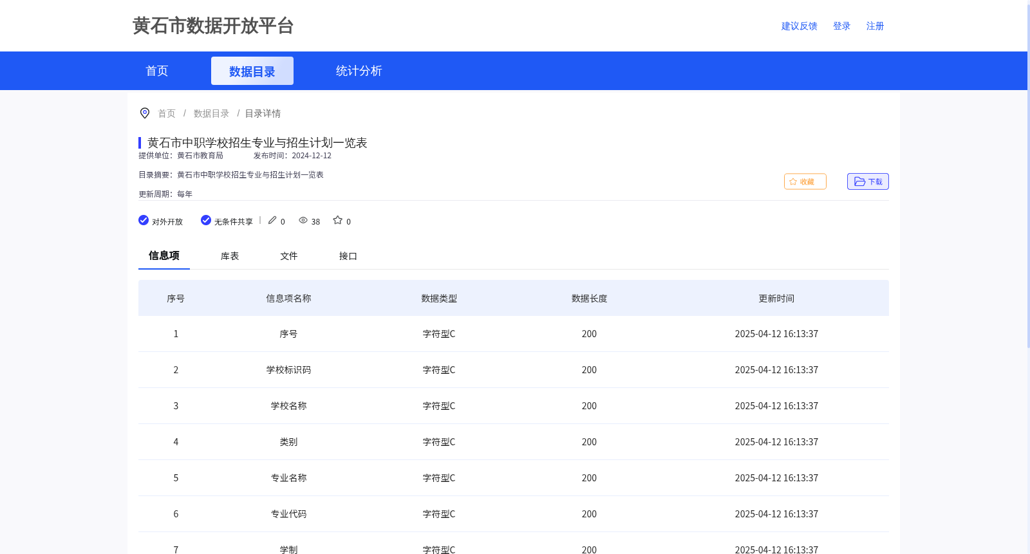Image resolution: width=1030 pixels, height=554 pixels.
Task: Click the update time in 专业名称 row
Action: [x=776, y=478]
